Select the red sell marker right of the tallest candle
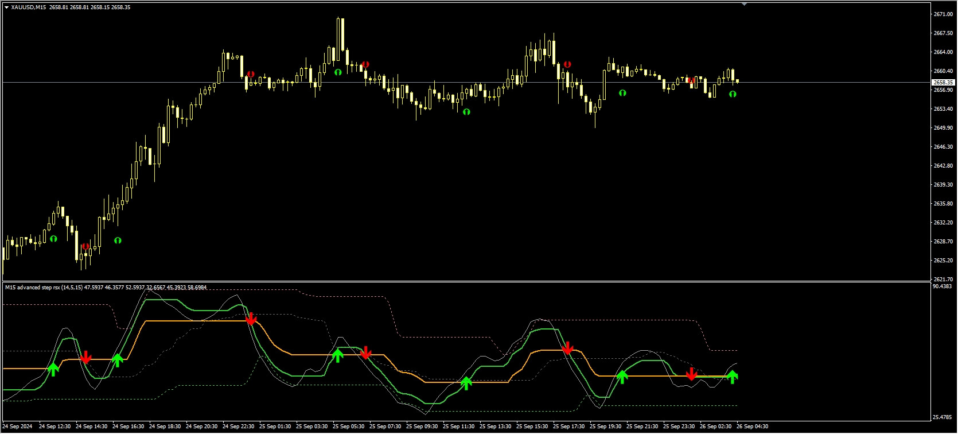 tap(365, 64)
